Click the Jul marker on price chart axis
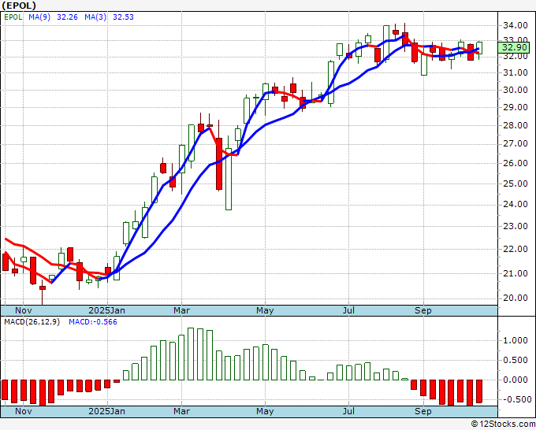 pyautogui.click(x=348, y=310)
